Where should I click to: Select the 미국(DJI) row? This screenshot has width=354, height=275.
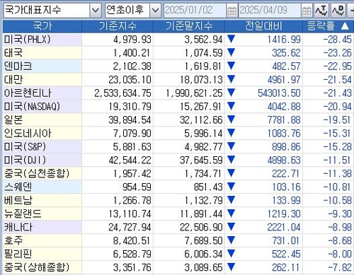(178, 160)
